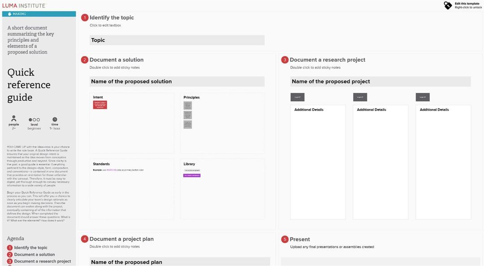This screenshot has width=484, height=266.
Task: Click the agenda number 3 circle in the sidebar
Action: pos(10,262)
